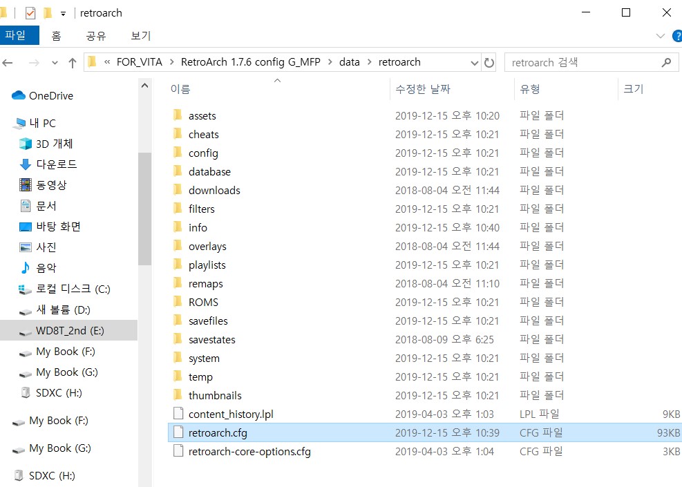Click the New folder quick access icon

tap(48, 13)
